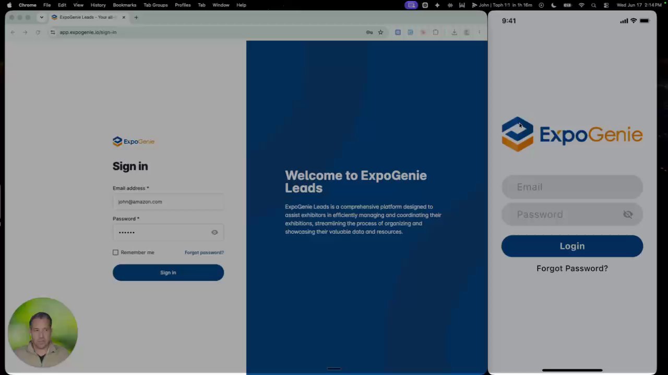
Task: Tap the phone app Password field
Action: pyautogui.click(x=572, y=215)
